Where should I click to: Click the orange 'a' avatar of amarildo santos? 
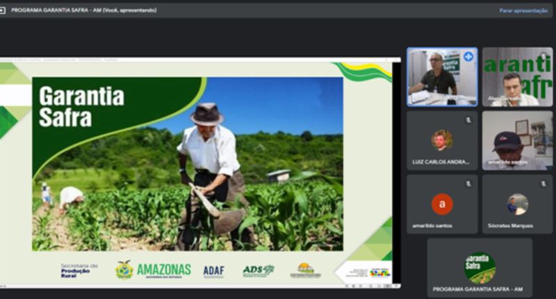coord(442,204)
